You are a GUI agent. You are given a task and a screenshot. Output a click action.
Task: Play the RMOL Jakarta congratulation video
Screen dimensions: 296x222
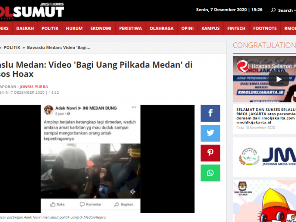pos(279,79)
